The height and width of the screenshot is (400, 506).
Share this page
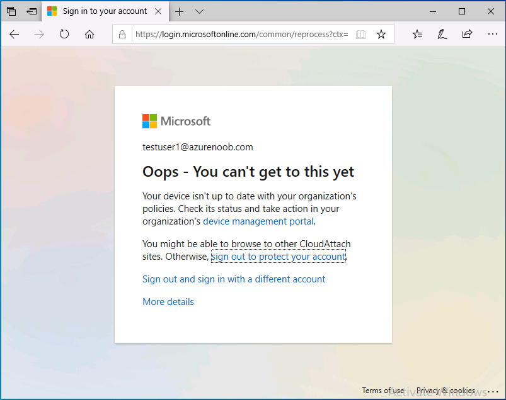pos(467,34)
